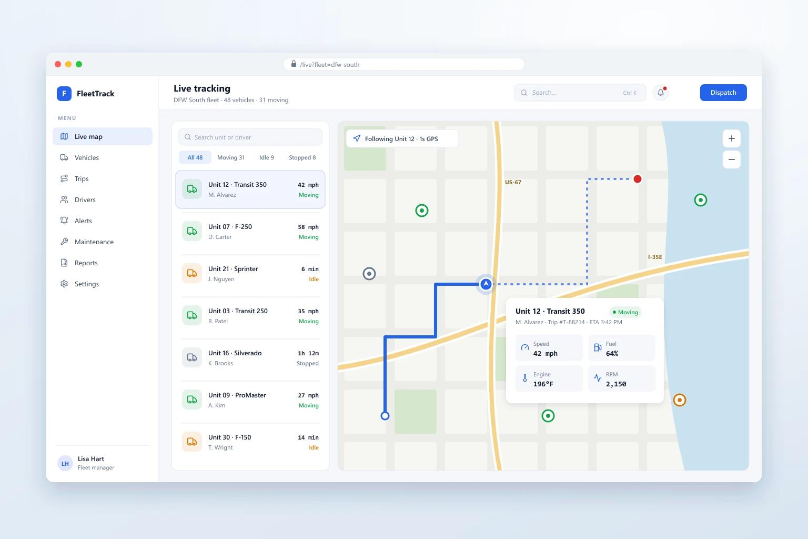Image resolution: width=808 pixels, height=539 pixels.
Task: Click the Unit 16 Silverado truck icon
Action: (x=192, y=358)
